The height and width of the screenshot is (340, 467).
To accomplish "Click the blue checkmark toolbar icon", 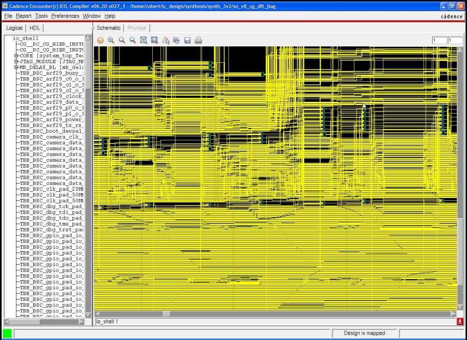I will [176, 41].
